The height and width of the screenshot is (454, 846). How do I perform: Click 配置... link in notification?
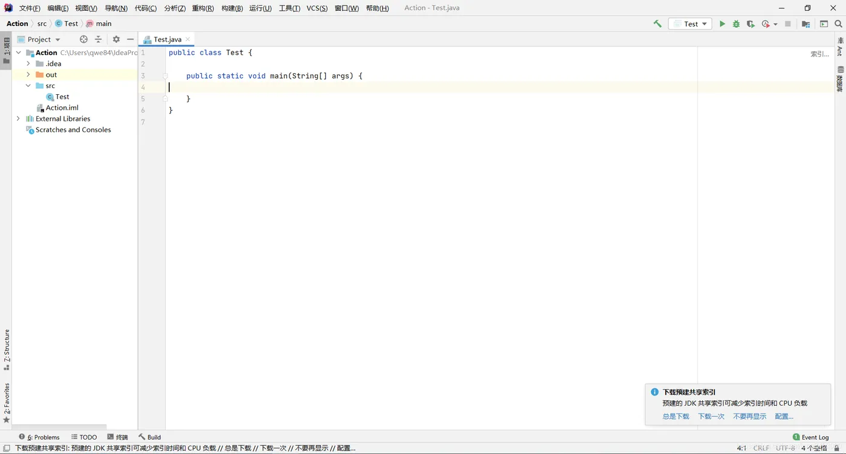[x=784, y=417]
